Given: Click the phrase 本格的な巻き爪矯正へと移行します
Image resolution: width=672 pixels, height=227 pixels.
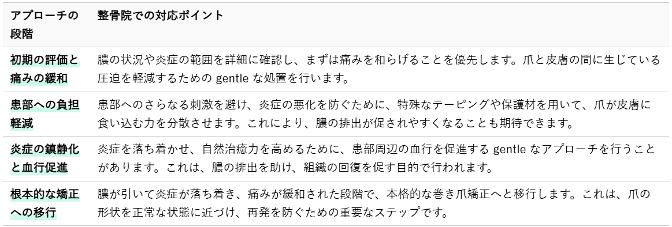Looking at the screenshot, I should (x=478, y=194).
